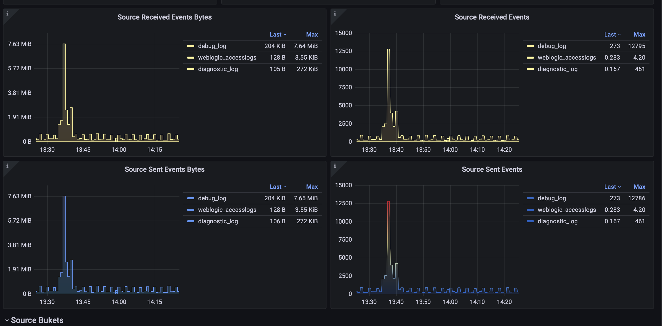Viewport: 662px width, 326px height.
Task: Click info icon on Source Sent Events panel
Action: click(335, 166)
